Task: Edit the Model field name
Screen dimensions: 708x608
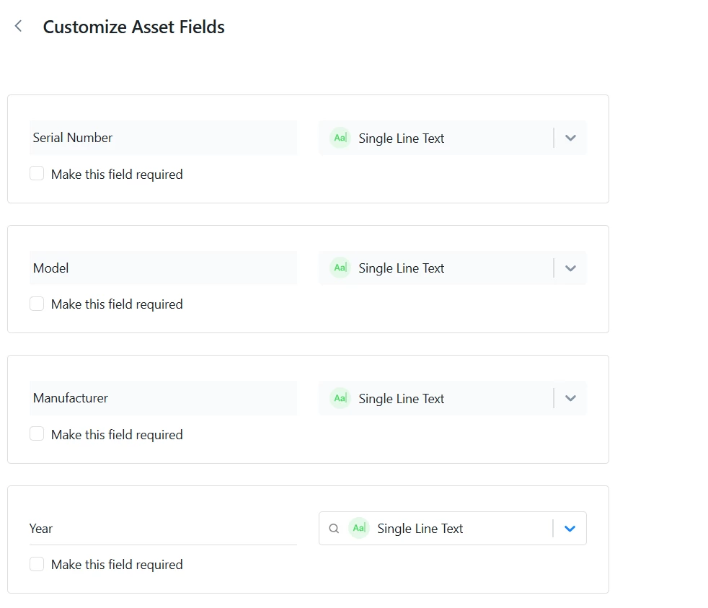Action: [163, 268]
